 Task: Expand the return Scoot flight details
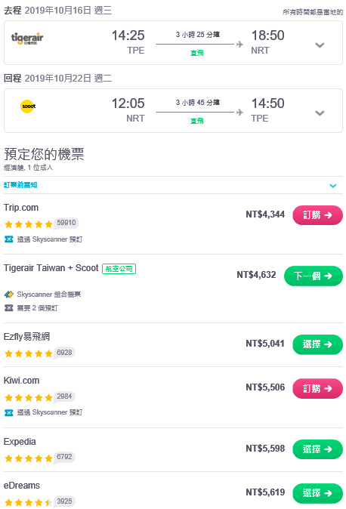click(x=320, y=113)
